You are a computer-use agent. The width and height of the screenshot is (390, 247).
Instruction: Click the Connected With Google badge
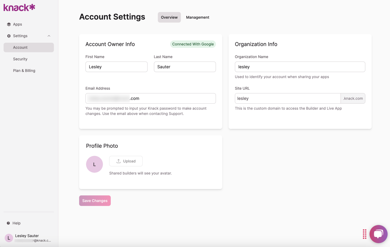[x=193, y=44]
